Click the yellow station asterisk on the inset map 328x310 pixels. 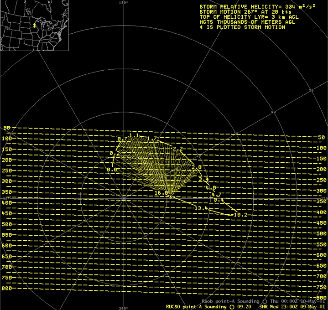[35, 25]
